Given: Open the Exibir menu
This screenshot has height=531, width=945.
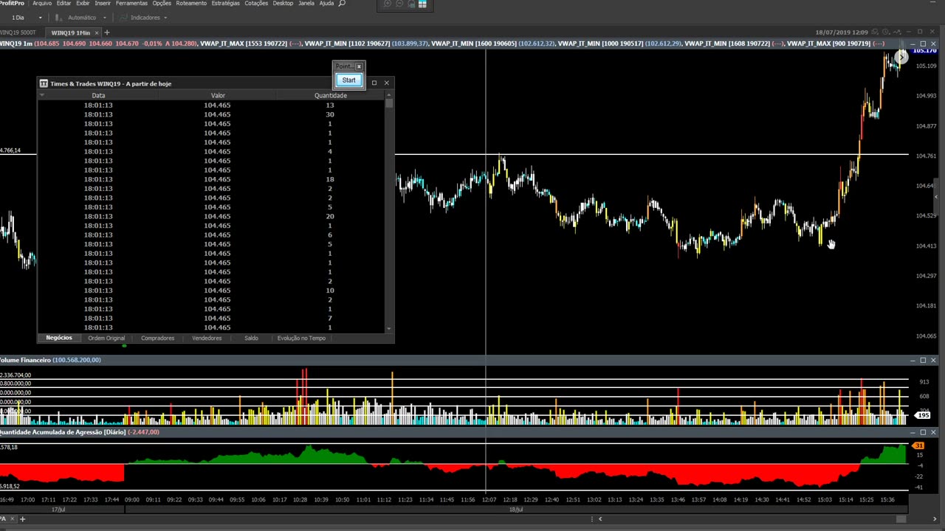Looking at the screenshot, I should pos(83,3).
